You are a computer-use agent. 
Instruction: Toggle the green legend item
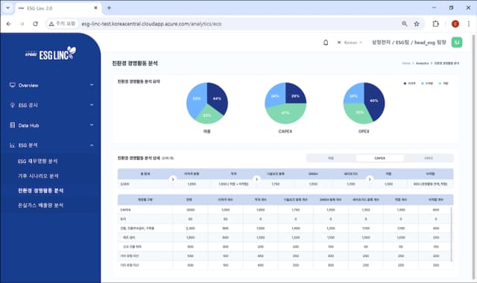[443, 83]
